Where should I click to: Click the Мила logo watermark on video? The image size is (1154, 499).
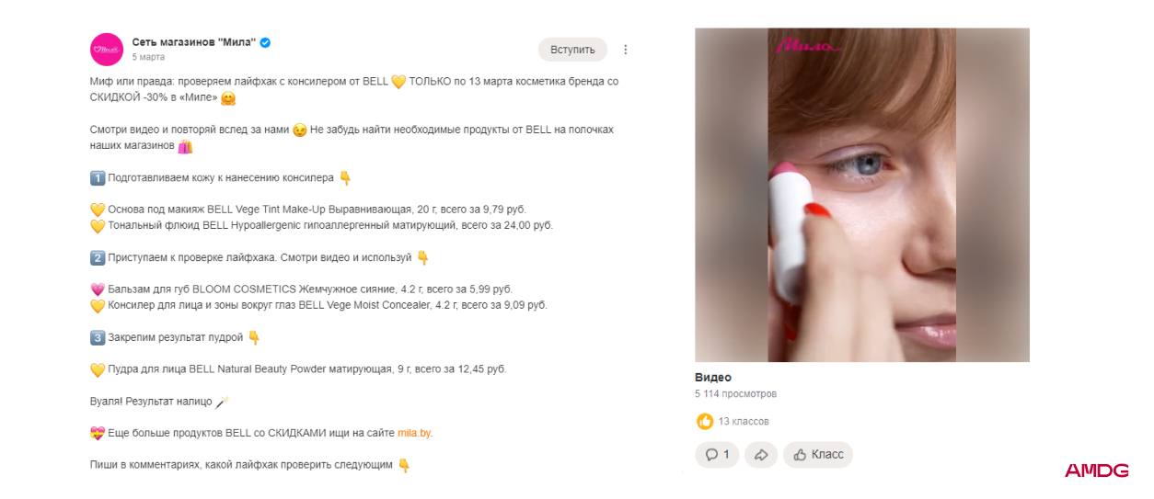pyautogui.click(x=810, y=44)
